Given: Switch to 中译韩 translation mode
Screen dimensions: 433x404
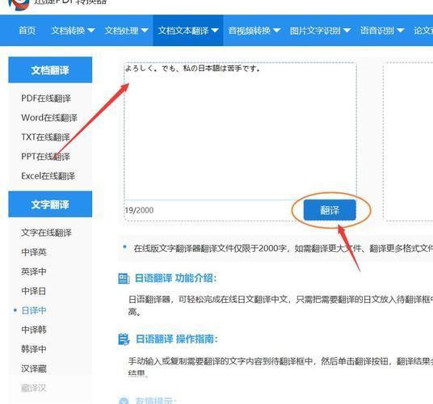Looking at the screenshot, I should click(34, 330).
